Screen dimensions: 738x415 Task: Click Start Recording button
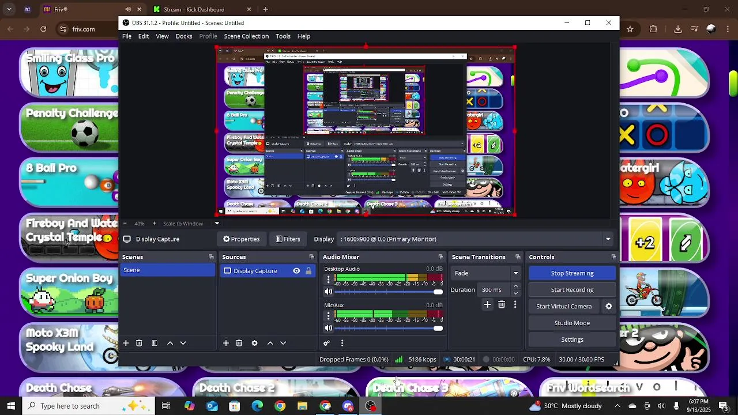572,290
